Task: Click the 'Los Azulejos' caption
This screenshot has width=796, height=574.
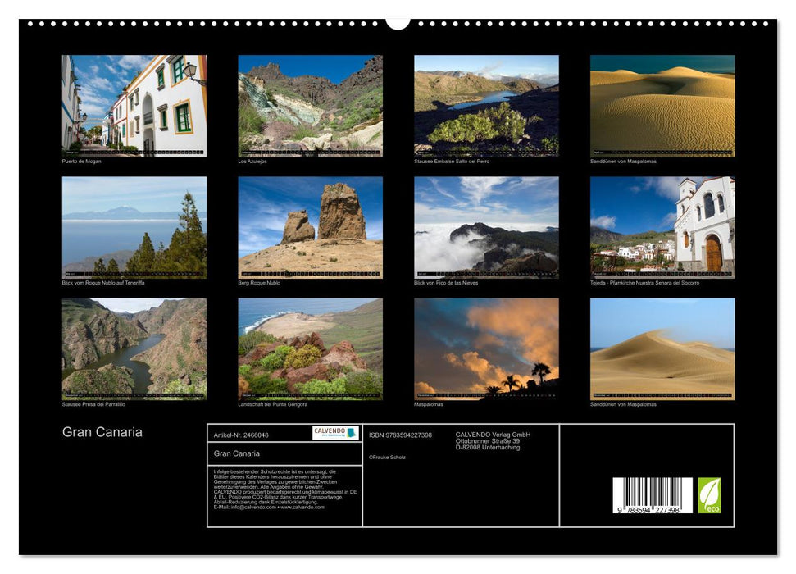Action: point(252,162)
